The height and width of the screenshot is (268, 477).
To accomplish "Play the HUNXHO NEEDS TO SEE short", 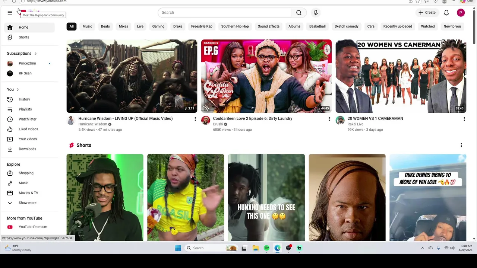I will click(x=266, y=198).
